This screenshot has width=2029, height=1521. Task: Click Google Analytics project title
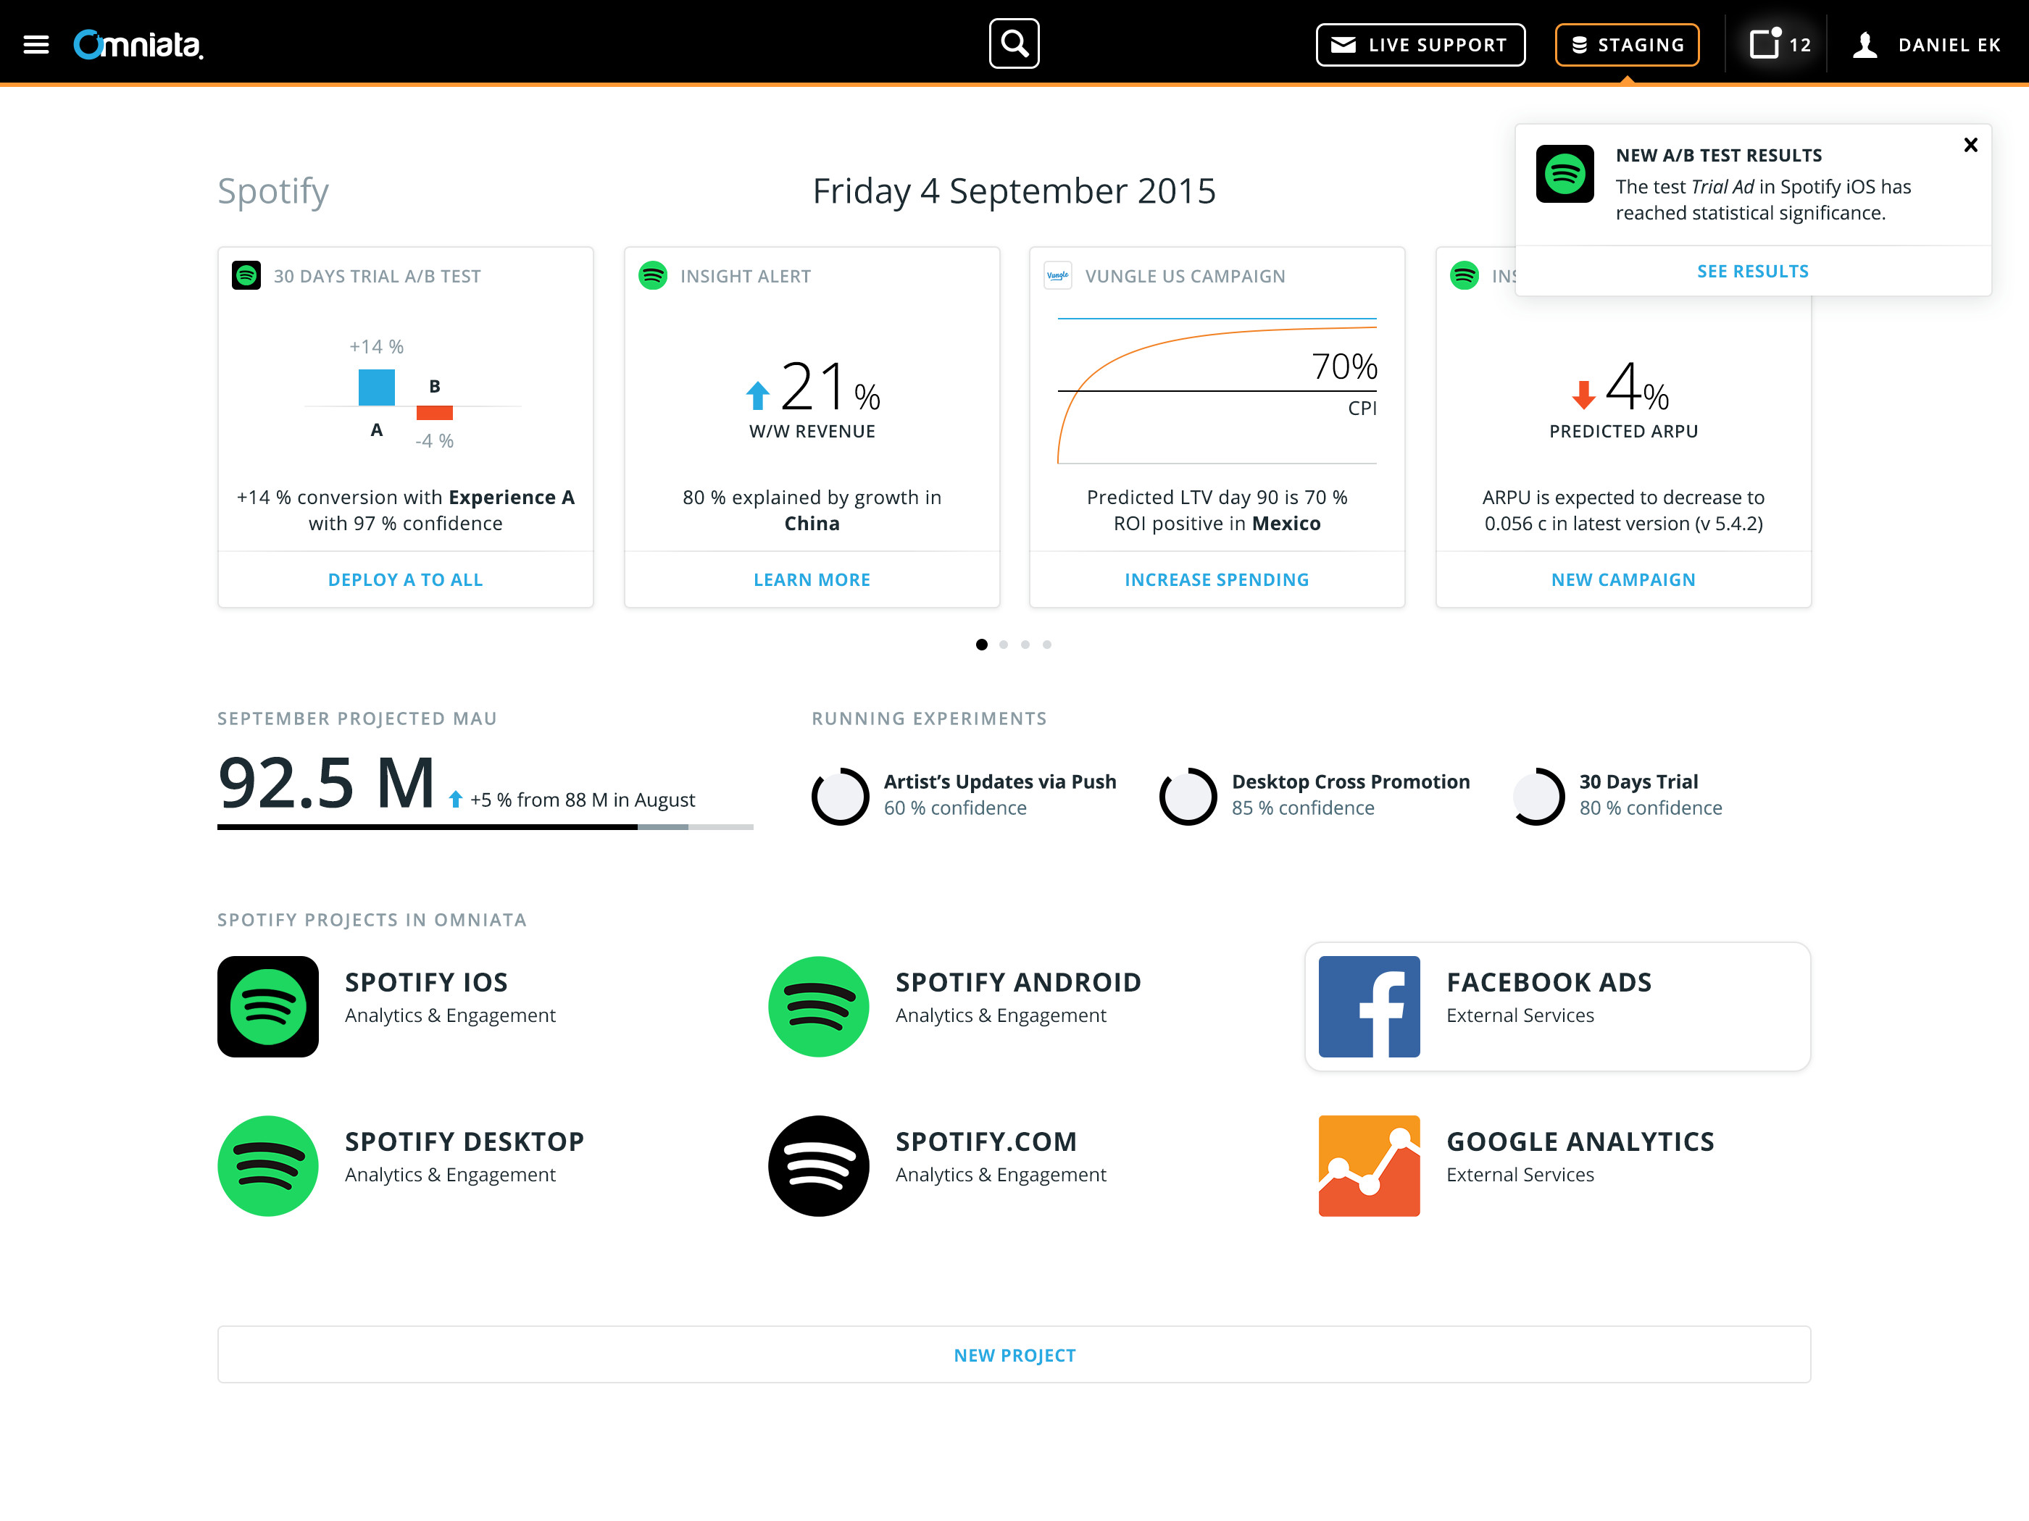(x=1580, y=1141)
